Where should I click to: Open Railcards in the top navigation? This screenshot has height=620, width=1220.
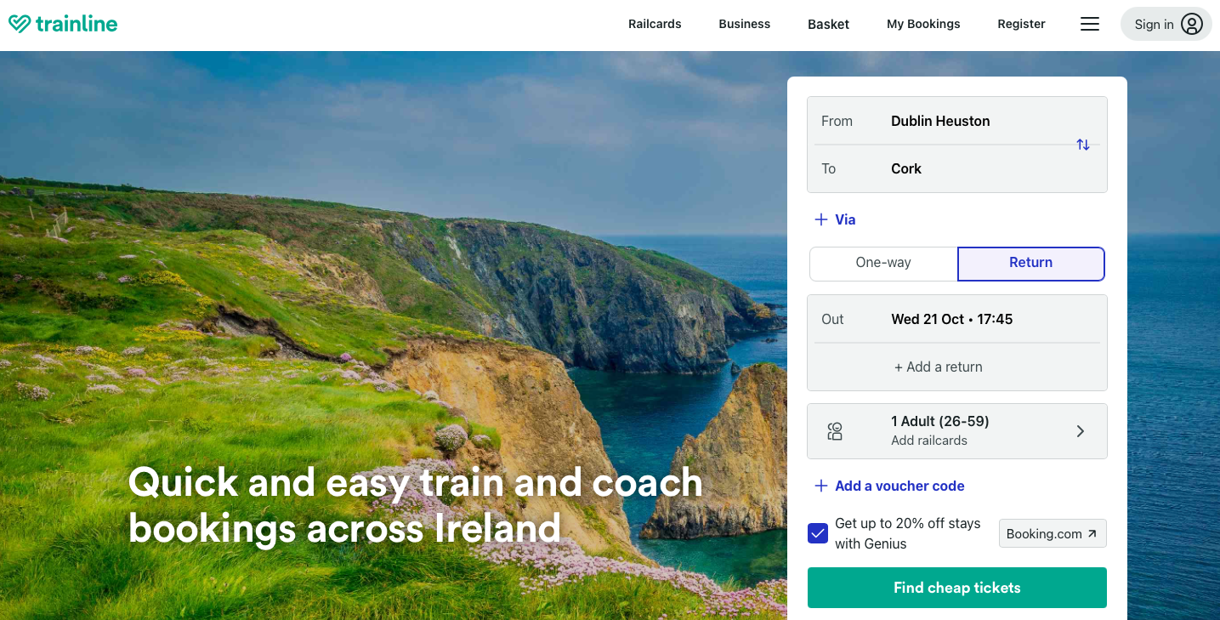coord(655,24)
